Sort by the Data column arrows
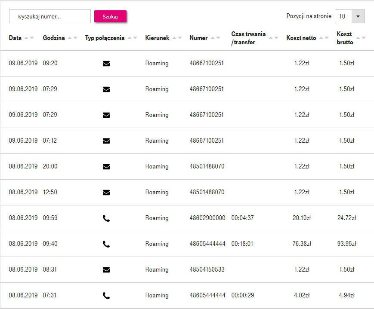The height and width of the screenshot is (309, 374). pos(29,38)
